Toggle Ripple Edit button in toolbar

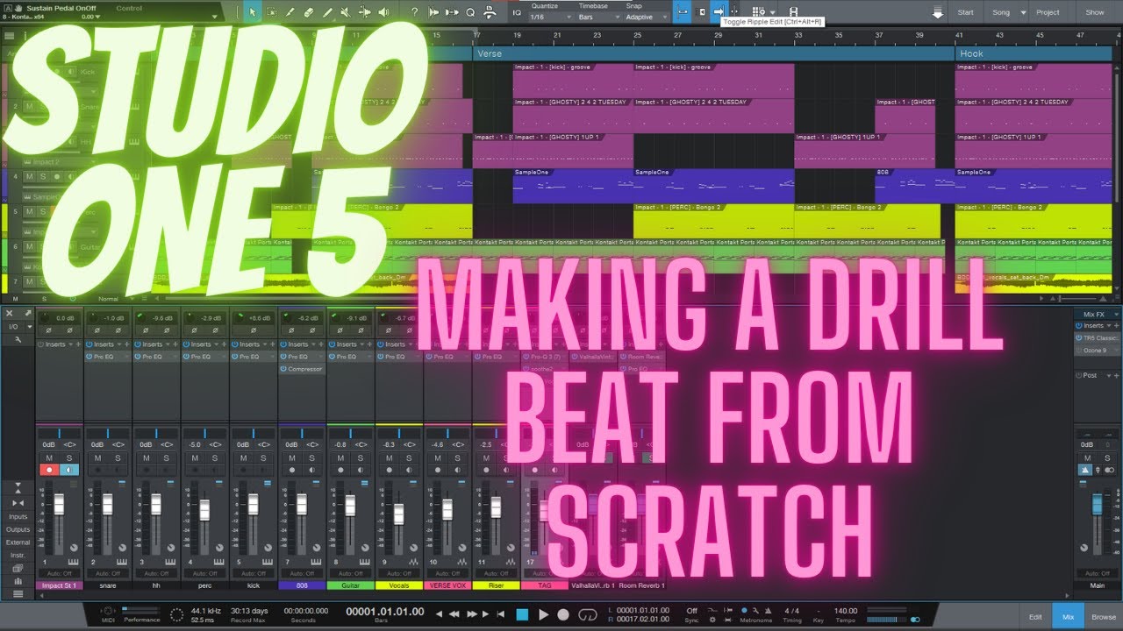point(719,11)
